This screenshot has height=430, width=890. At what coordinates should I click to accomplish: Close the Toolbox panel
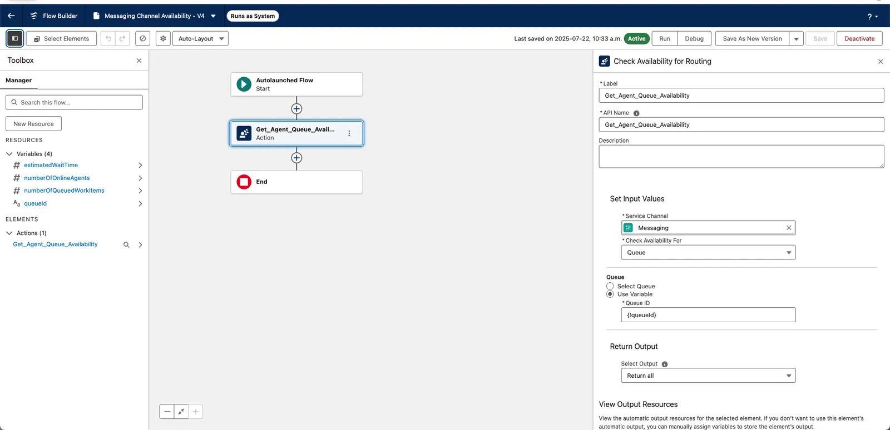coord(139,61)
